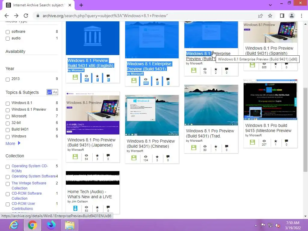Click the Chinese preview desktop thumbnail

pos(152,115)
